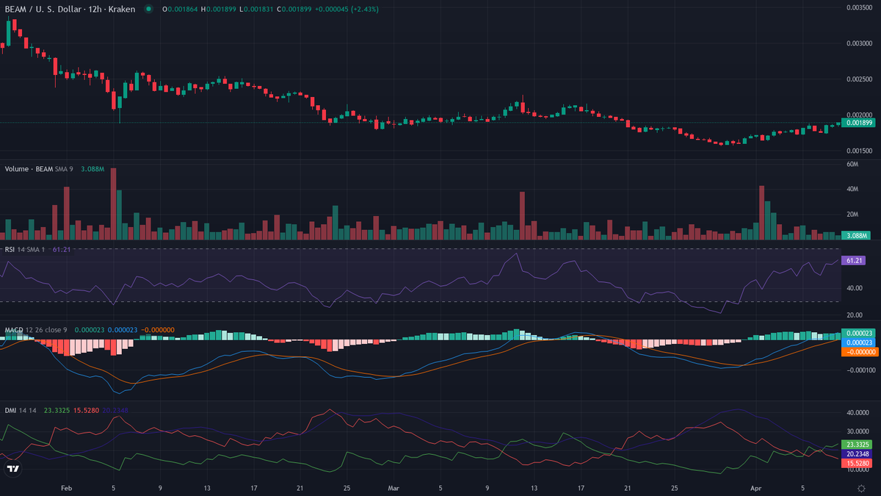Click the Mar label on time axis
The height and width of the screenshot is (496, 881).
[394, 487]
